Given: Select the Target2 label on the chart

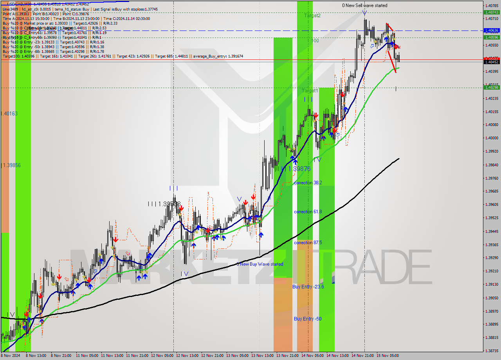Looking at the screenshot, I should (x=312, y=16).
